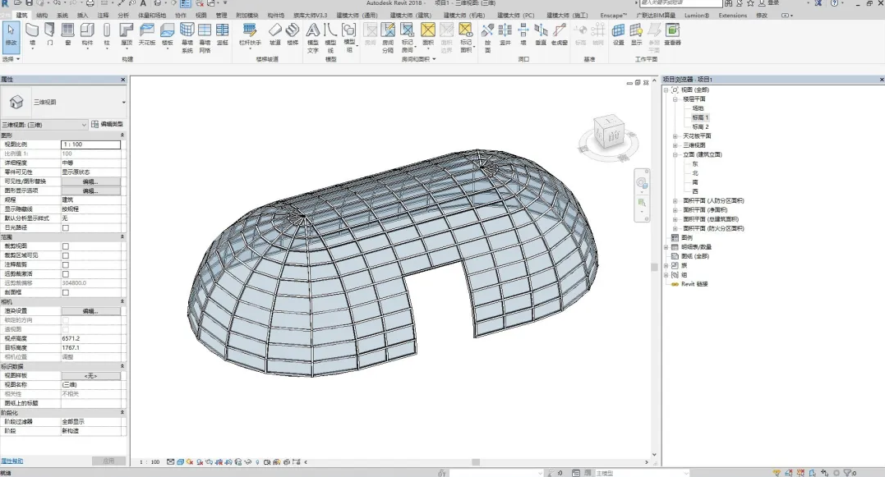
Task: Switch to the 结构 ribbon tab
Action: pyautogui.click(x=42, y=15)
